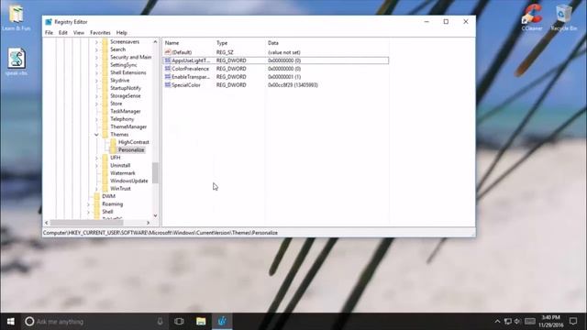This screenshot has height=330, width=587.
Task: Click the SpecialColor data value 0x00cc8f29
Action: click(x=293, y=85)
